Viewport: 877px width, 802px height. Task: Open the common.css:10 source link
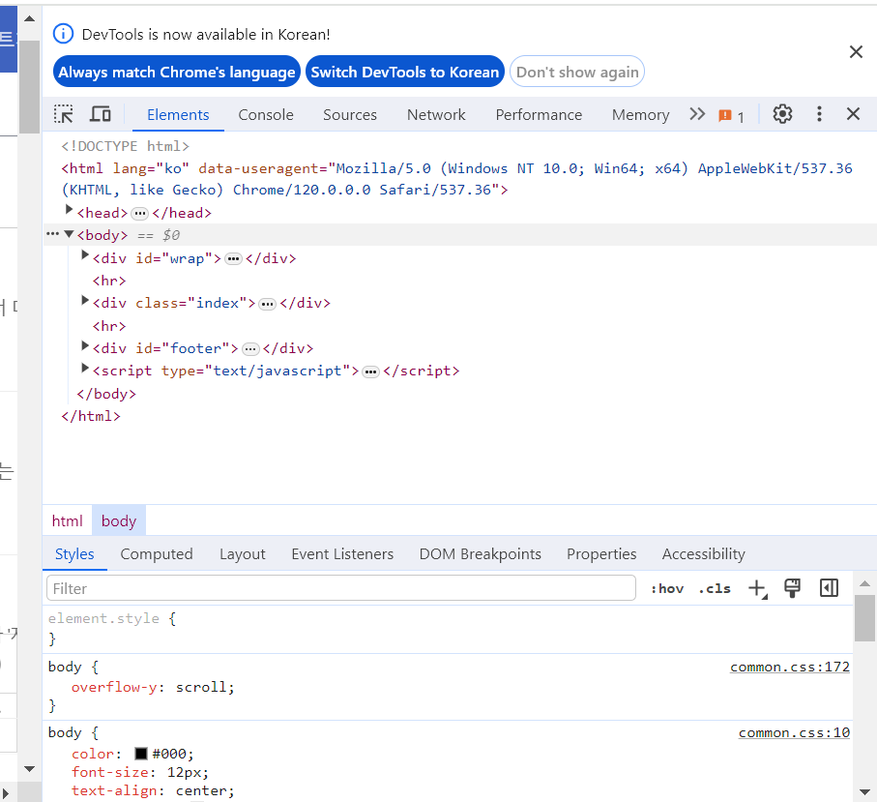(x=794, y=732)
